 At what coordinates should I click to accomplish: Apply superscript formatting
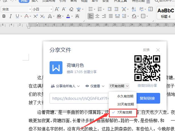(36, 16)
